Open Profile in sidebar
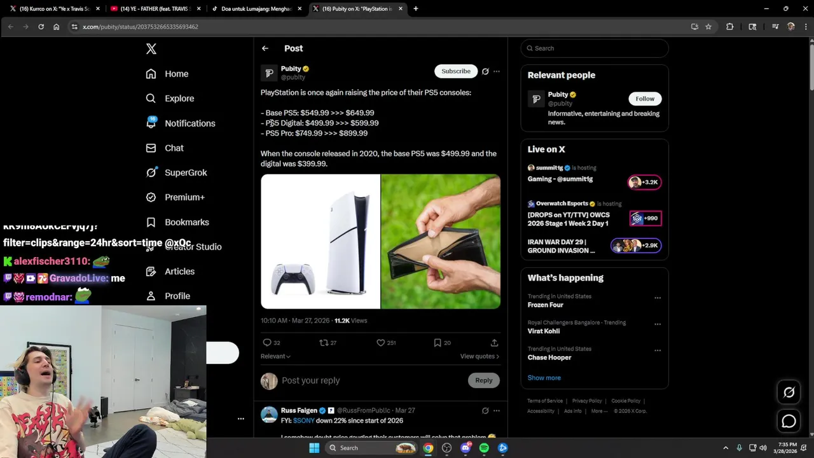 coord(167,296)
